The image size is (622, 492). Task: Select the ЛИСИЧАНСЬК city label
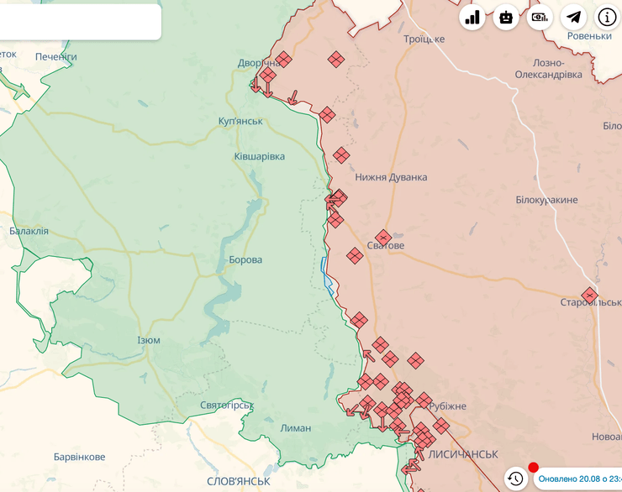click(462, 454)
